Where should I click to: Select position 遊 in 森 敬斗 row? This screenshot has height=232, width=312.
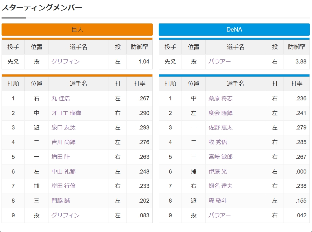(x=194, y=201)
